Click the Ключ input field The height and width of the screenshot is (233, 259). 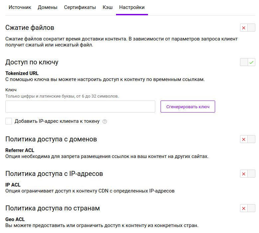80,107
